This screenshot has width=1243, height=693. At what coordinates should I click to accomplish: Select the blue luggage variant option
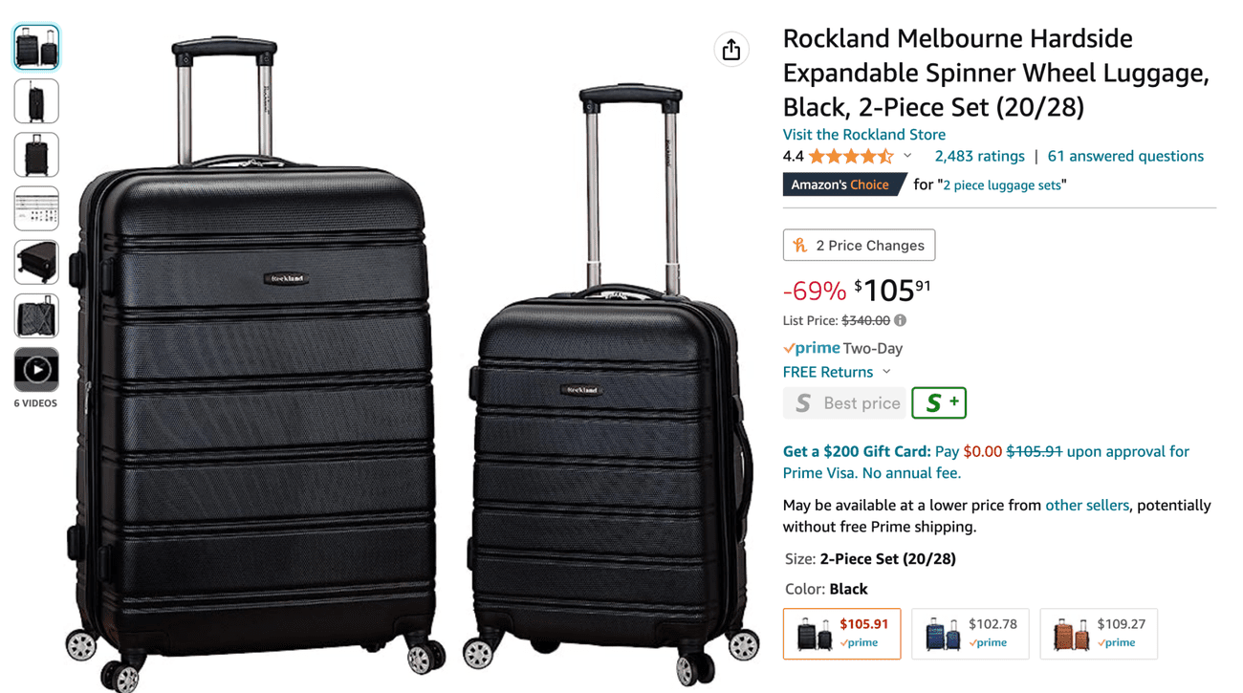970,633
